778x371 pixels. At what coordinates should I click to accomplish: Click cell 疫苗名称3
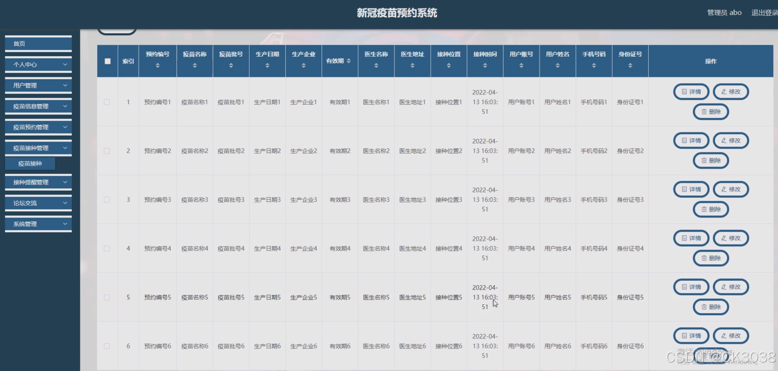pyautogui.click(x=195, y=200)
